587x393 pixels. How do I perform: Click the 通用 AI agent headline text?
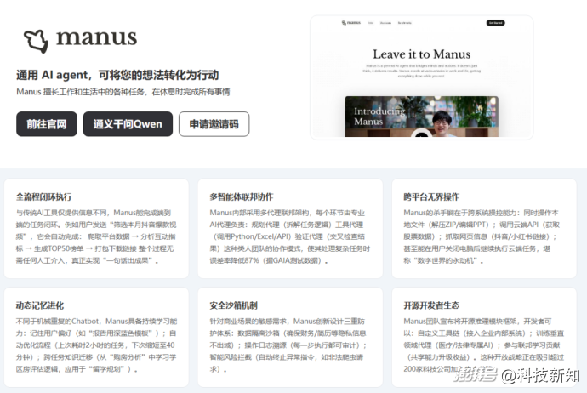(117, 75)
